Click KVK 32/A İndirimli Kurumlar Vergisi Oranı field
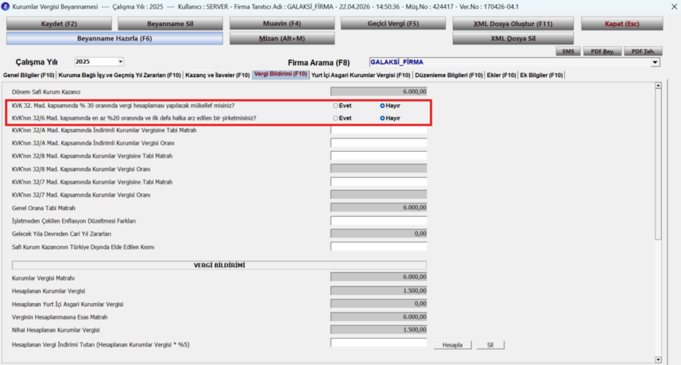The height and width of the screenshot is (365, 681). click(x=378, y=143)
